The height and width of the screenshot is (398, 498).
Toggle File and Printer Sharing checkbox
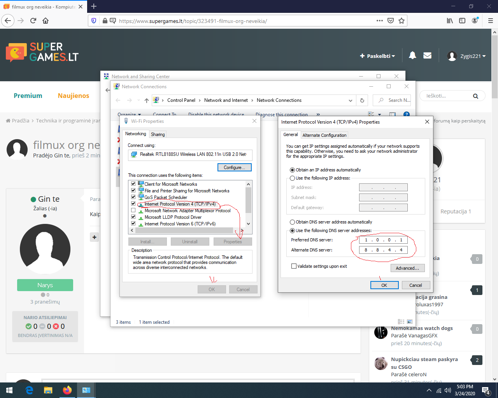(x=133, y=190)
